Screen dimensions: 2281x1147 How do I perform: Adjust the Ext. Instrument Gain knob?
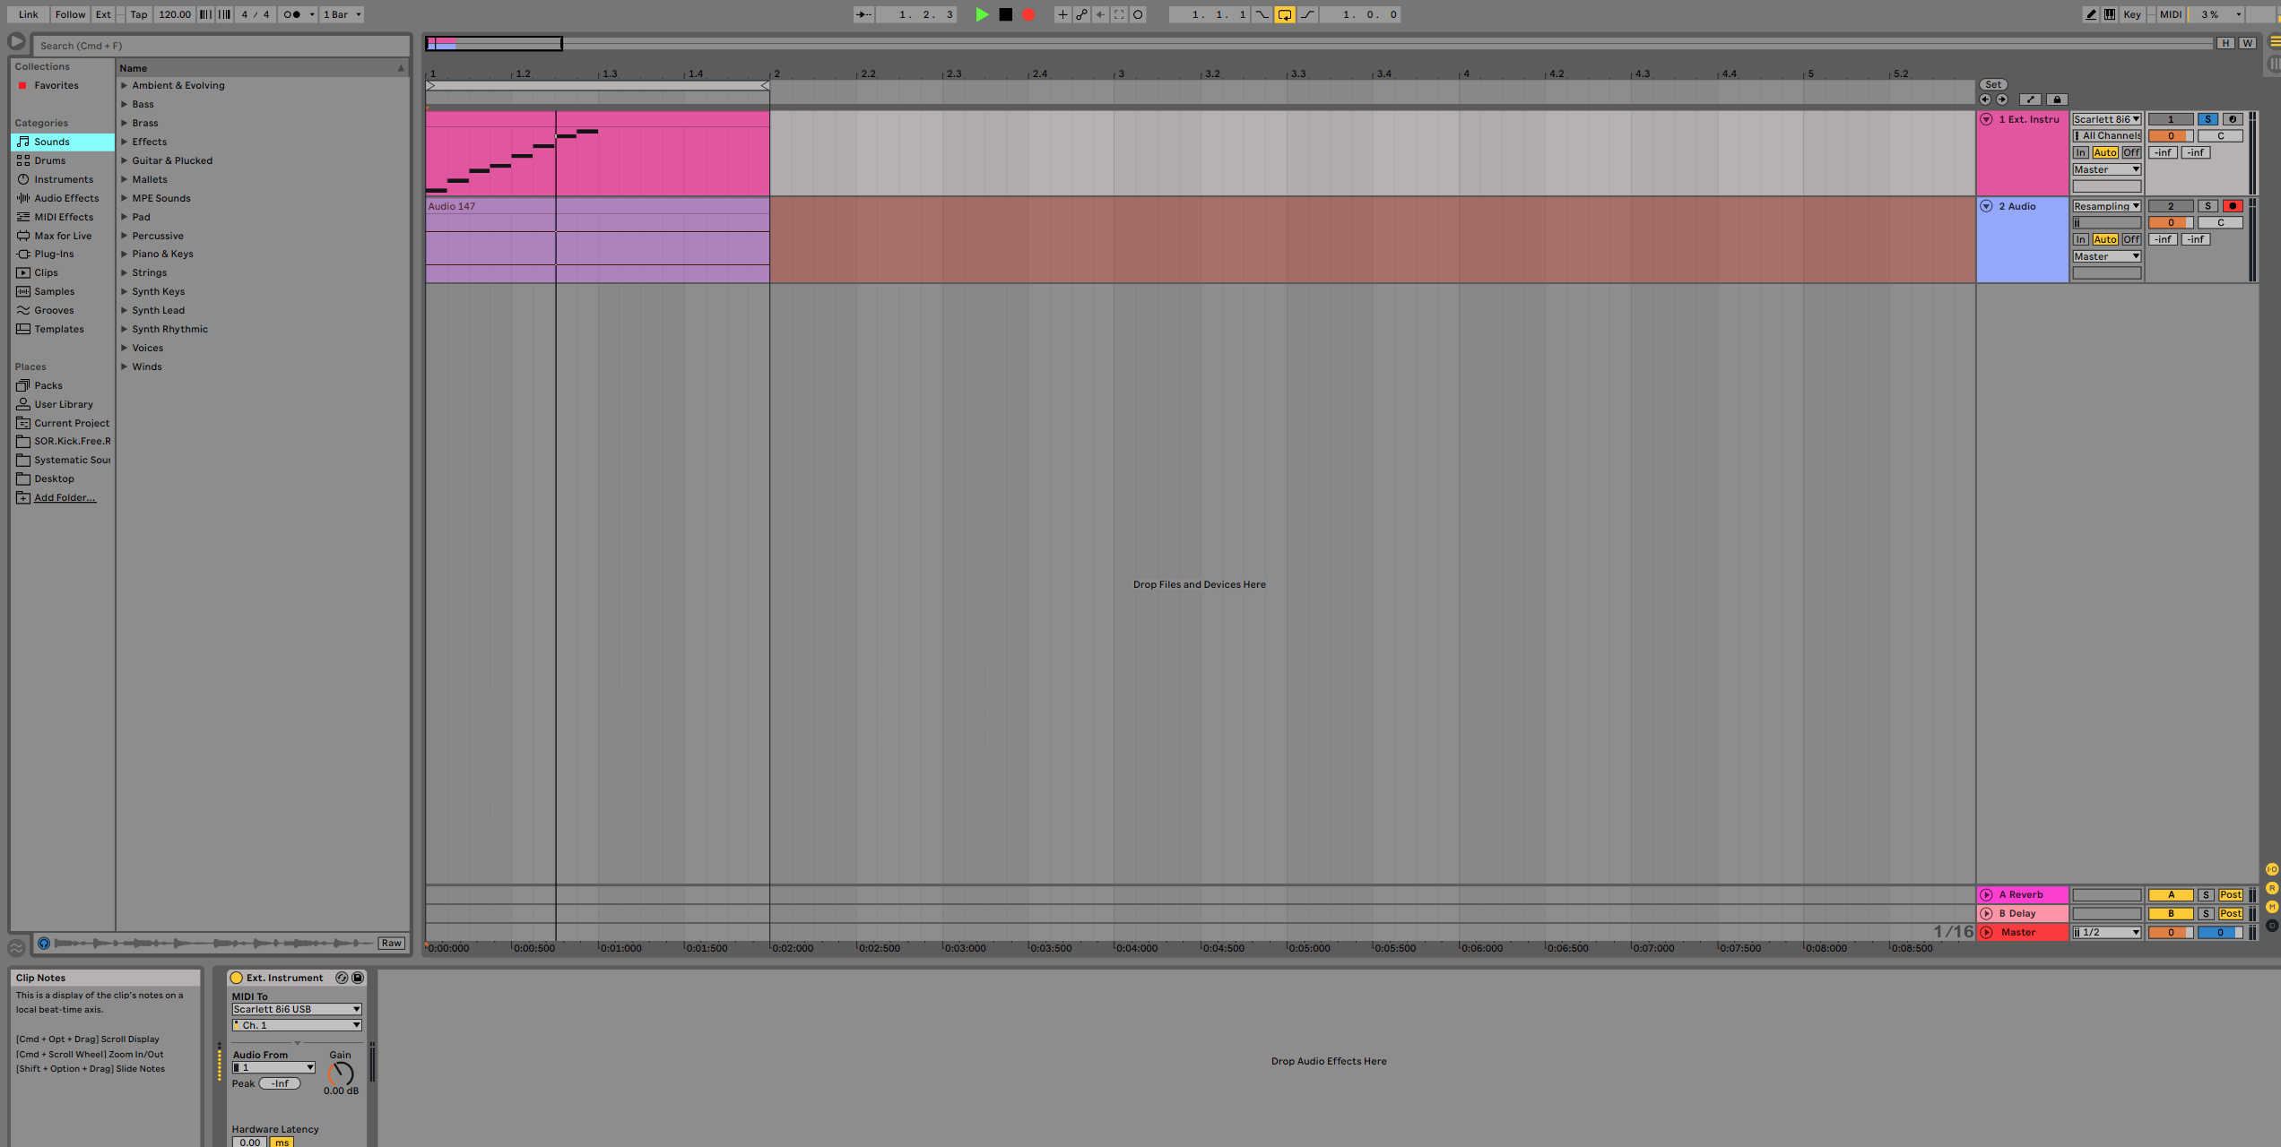click(x=341, y=1073)
